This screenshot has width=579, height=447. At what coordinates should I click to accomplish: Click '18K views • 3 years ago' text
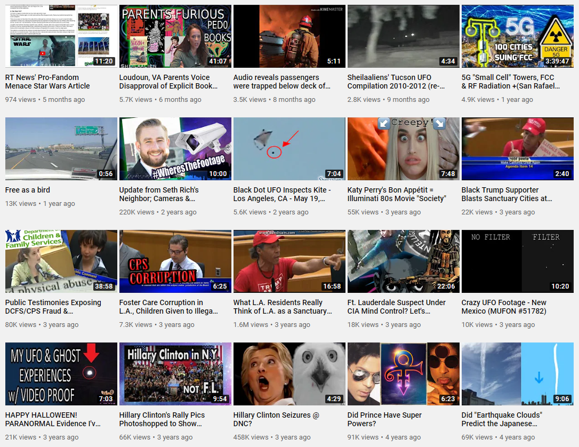click(x=384, y=325)
